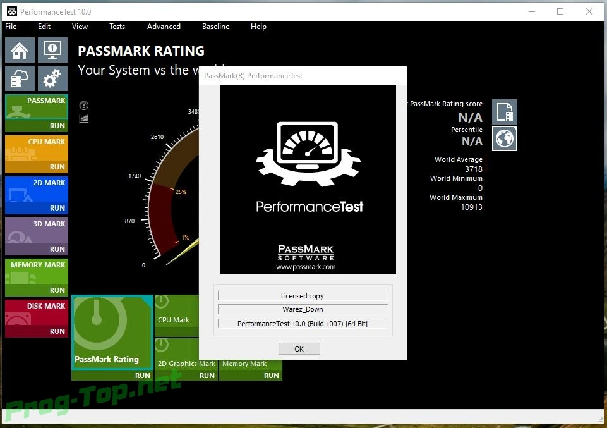Run under the 2D Graphics Mark tile
Screen dimensions: 607x428
[207, 376]
